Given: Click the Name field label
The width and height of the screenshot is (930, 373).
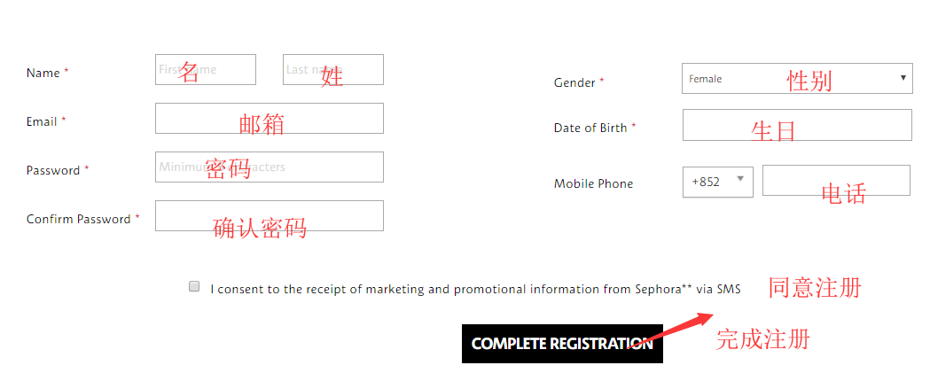Looking at the screenshot, I should (43, 74).
